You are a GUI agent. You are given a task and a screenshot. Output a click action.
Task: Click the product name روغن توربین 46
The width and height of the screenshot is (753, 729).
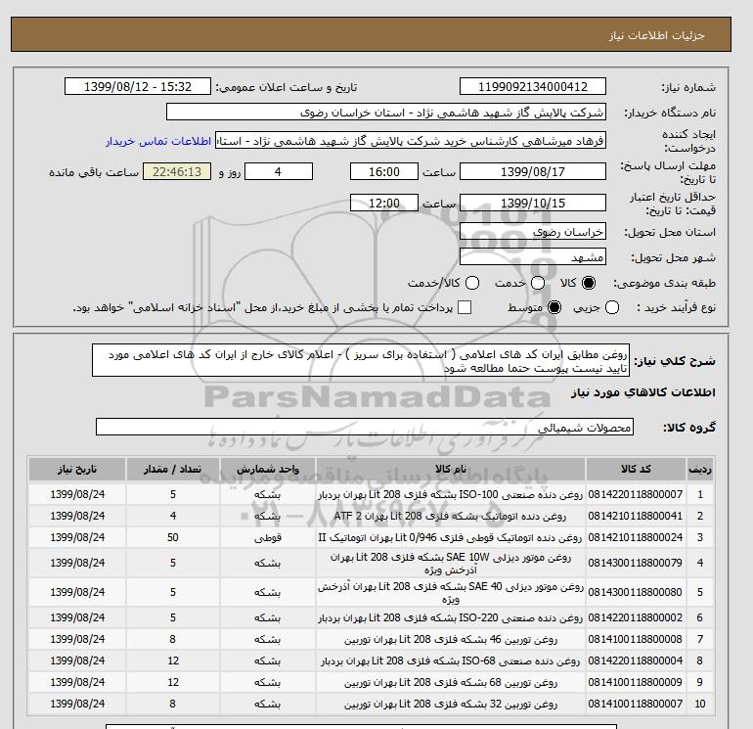click(x=451, y=639)
